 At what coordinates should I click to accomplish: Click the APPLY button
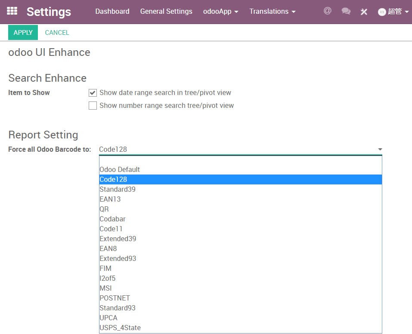coord(23,33)
